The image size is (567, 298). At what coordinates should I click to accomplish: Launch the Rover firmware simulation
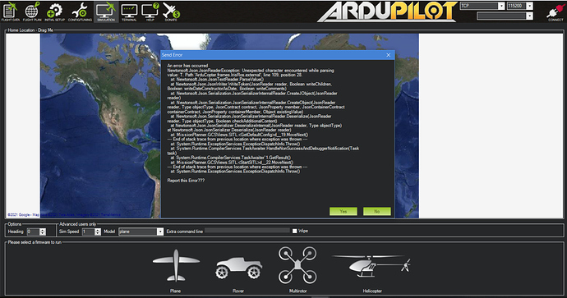pyautogui.click(x=238, y=273)
